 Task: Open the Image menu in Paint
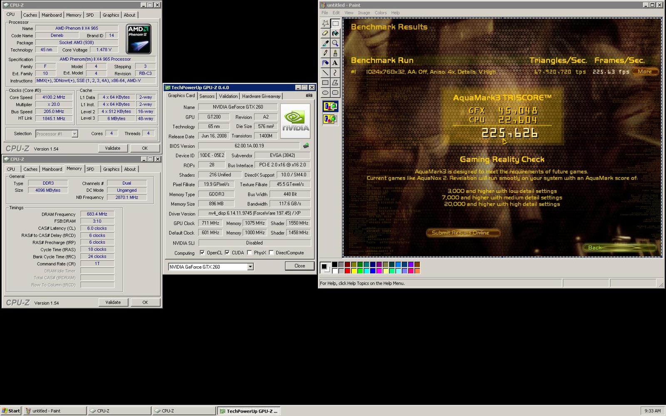tap(364, 13)
